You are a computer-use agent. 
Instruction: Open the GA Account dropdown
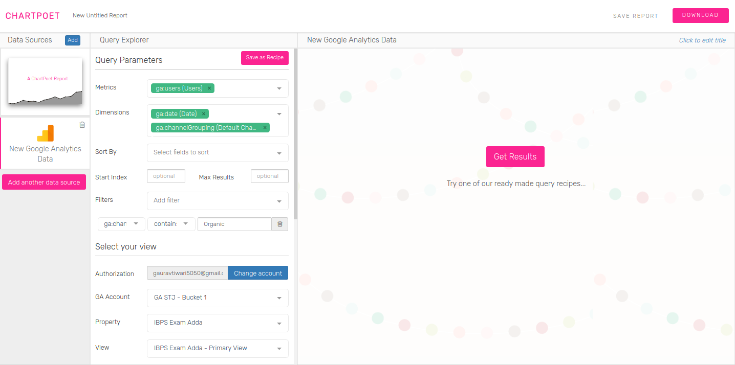tap(218, 298)
